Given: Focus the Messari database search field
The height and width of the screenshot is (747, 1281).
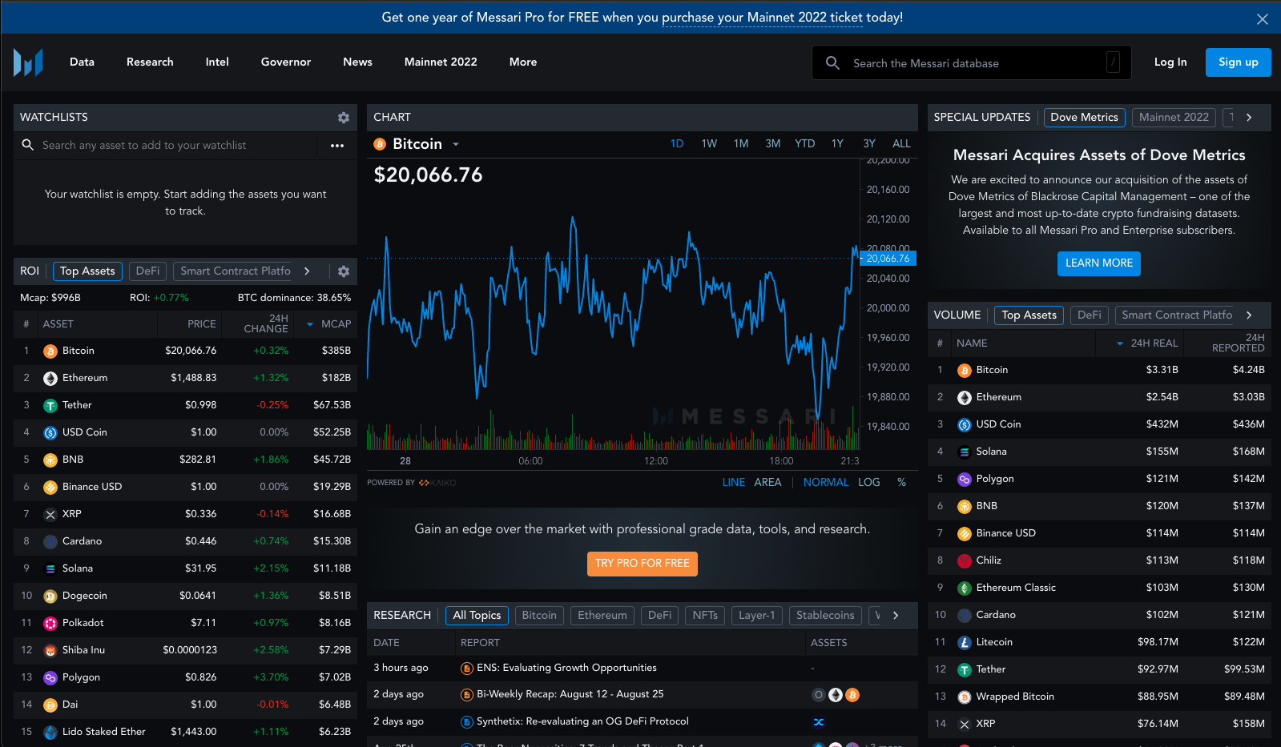Looking at the screenshot, I should pyautogui.click(x=971, y=62).
